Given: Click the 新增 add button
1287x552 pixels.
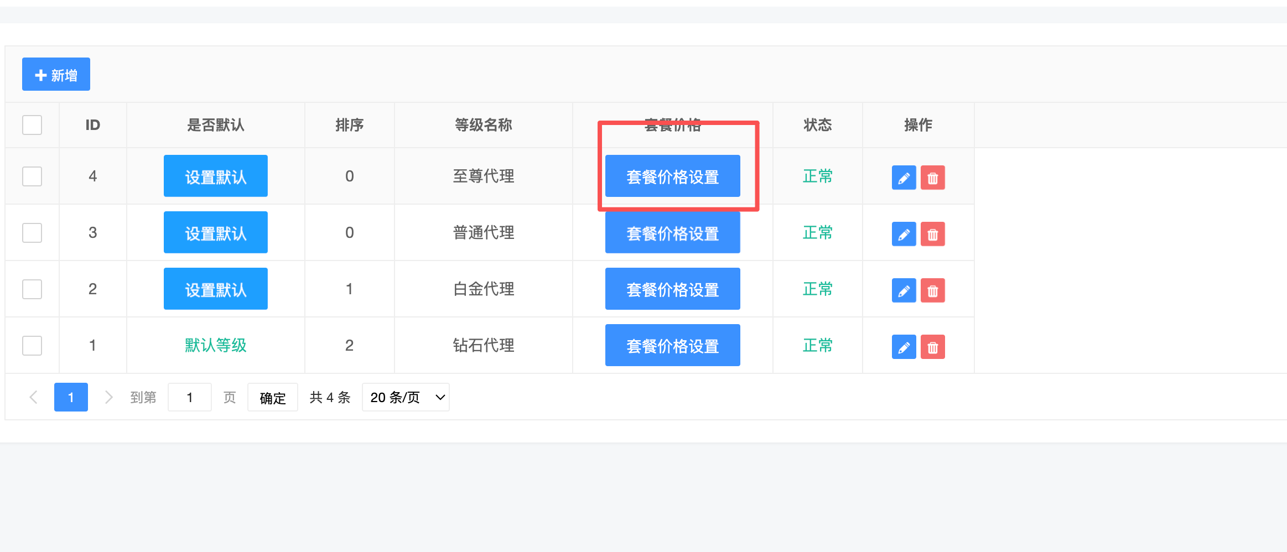Looking at the screenshot, I should coord(56,74).
